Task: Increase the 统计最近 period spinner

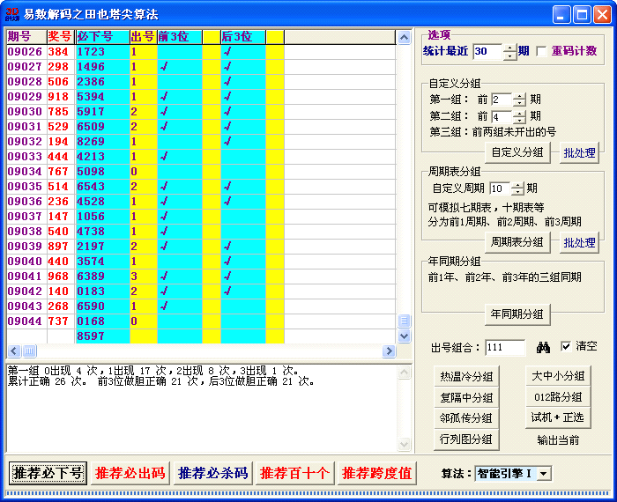Action: (509, 47)
